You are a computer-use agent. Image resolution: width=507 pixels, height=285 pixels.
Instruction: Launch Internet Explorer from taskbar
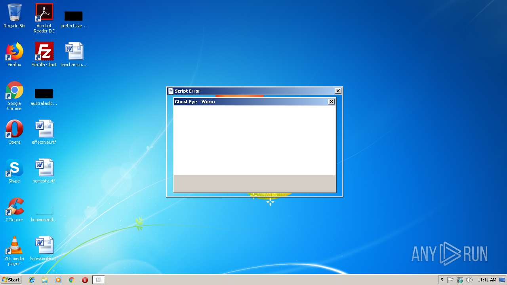click(x=32, y=280)
